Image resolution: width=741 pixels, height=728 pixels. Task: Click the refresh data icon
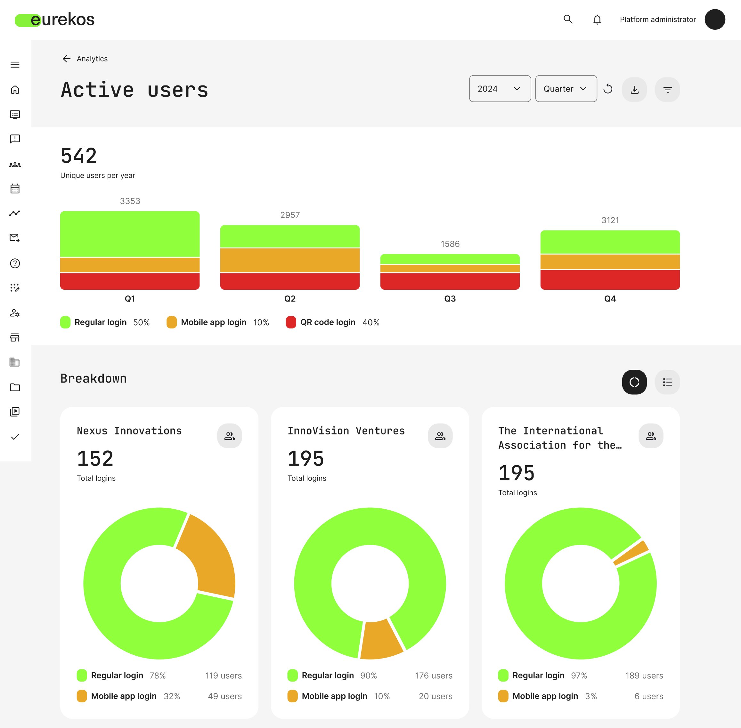click(x=608, y=89)
